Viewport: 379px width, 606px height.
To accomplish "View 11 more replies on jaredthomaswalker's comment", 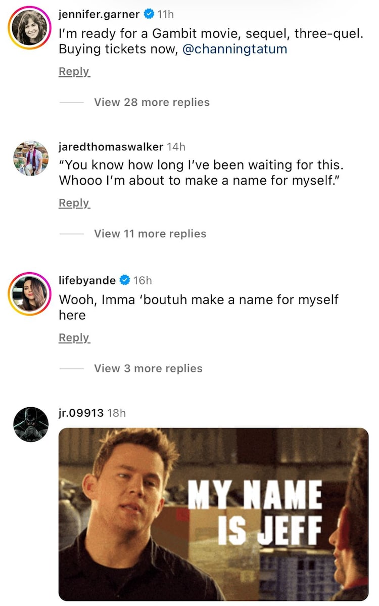I will 149,234.
